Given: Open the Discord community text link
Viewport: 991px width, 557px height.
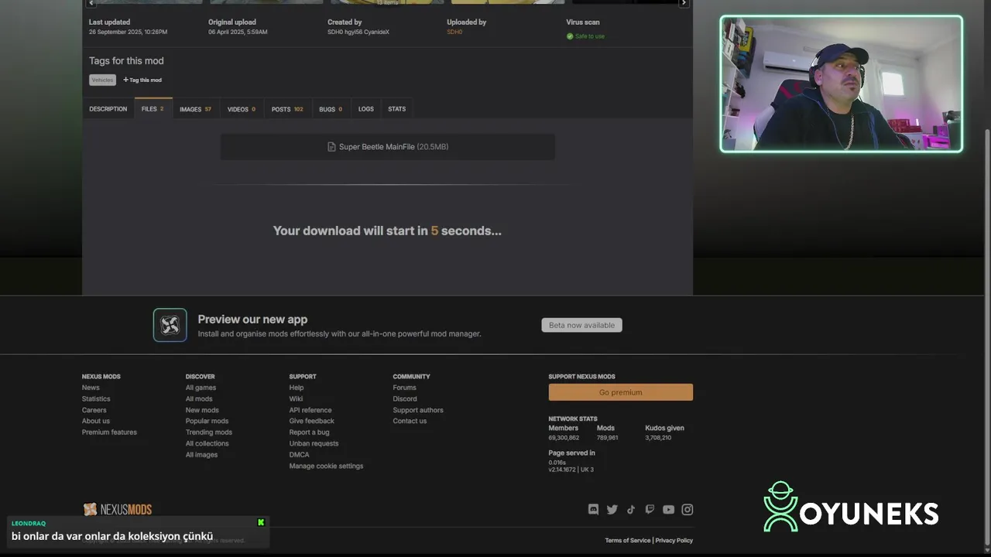Looking at the screenshot, I should (405, 399).
